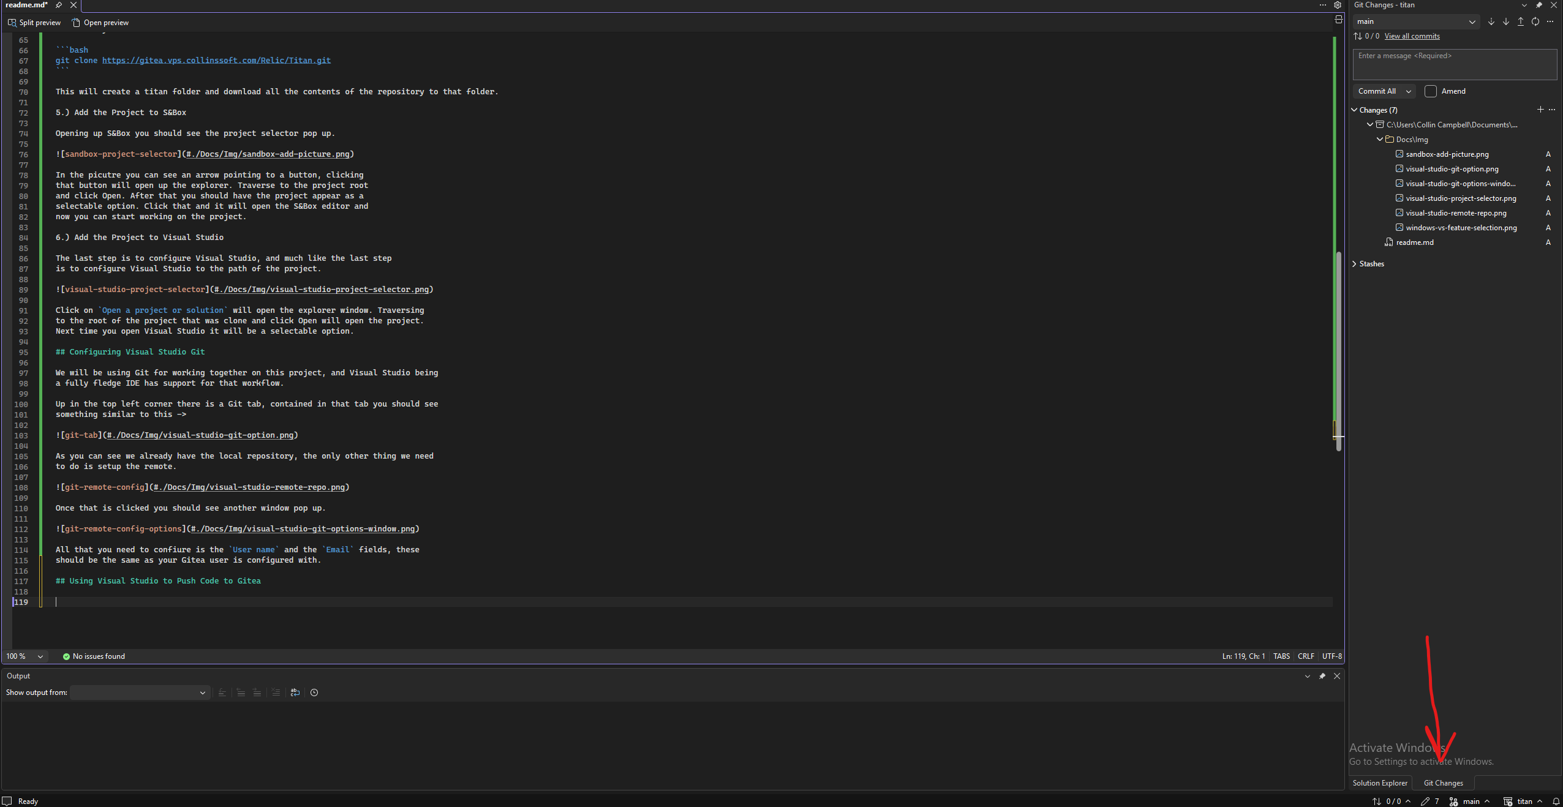The image size is (1563, 807).
Task: Pin the Git Changes window
Action: (x=1539, y=5)
